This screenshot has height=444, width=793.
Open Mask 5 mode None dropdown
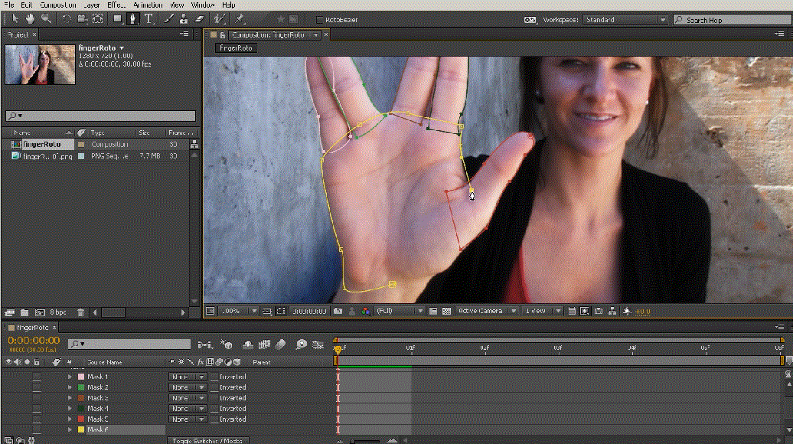point(187,420)
